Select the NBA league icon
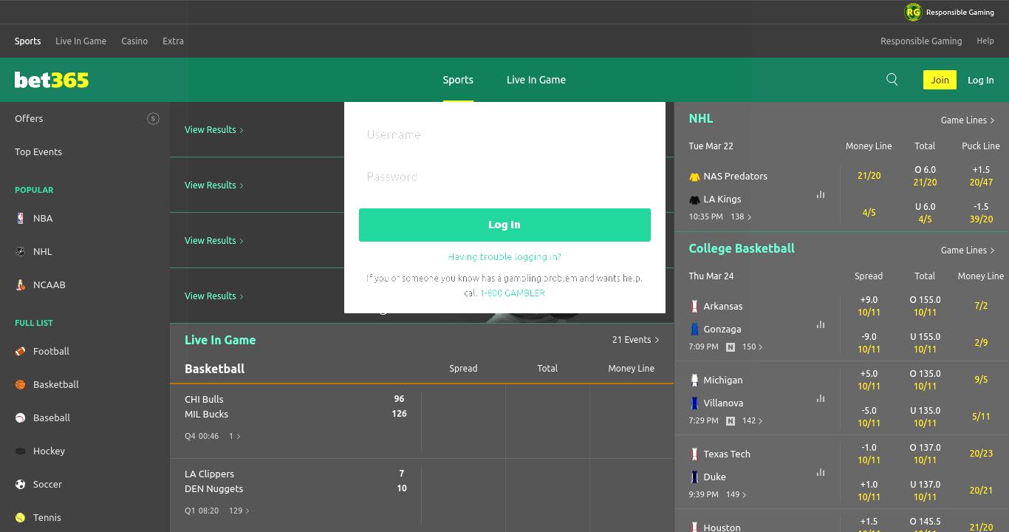 point(21,218)
